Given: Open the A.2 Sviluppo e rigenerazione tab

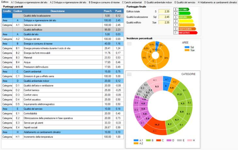Looking at the screenshot, I should 68,2.
